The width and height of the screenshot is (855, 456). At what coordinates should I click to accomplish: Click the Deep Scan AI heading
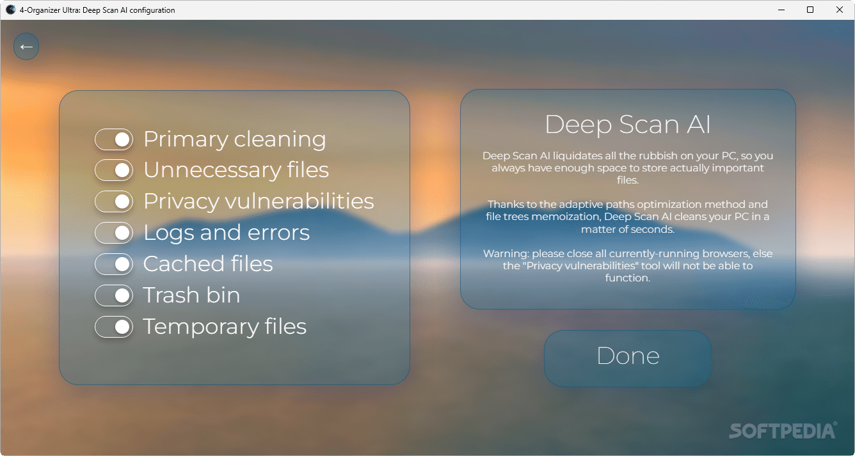628,125
